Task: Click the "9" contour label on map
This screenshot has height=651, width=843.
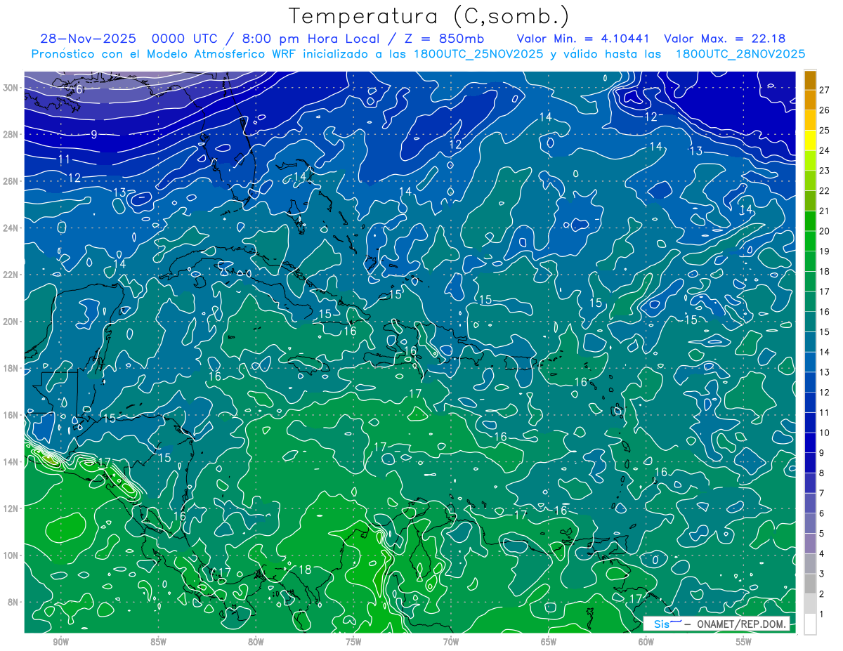Action: (x=93, y=134)
